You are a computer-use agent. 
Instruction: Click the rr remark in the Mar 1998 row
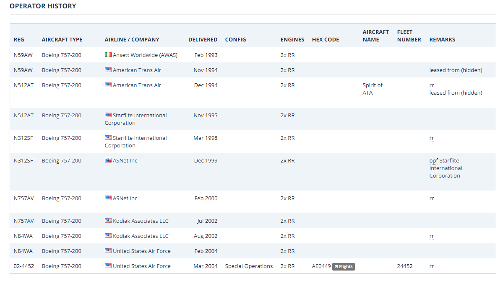[x=431, y=138]
